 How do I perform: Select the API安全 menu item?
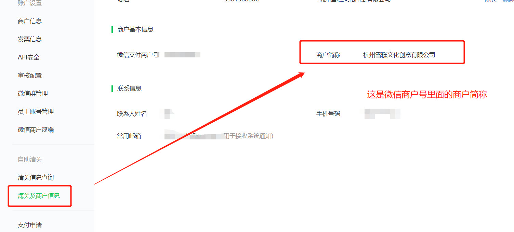(x=29, y=57)
